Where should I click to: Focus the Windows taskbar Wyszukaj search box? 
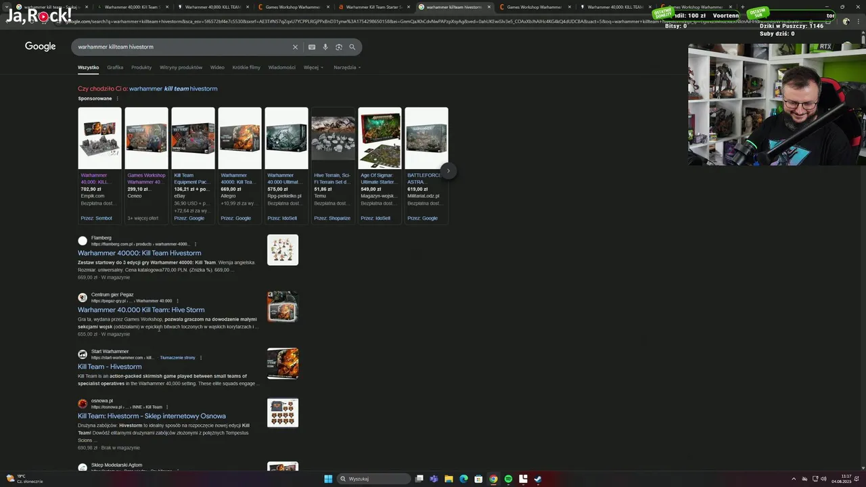[x=374, y=479]
